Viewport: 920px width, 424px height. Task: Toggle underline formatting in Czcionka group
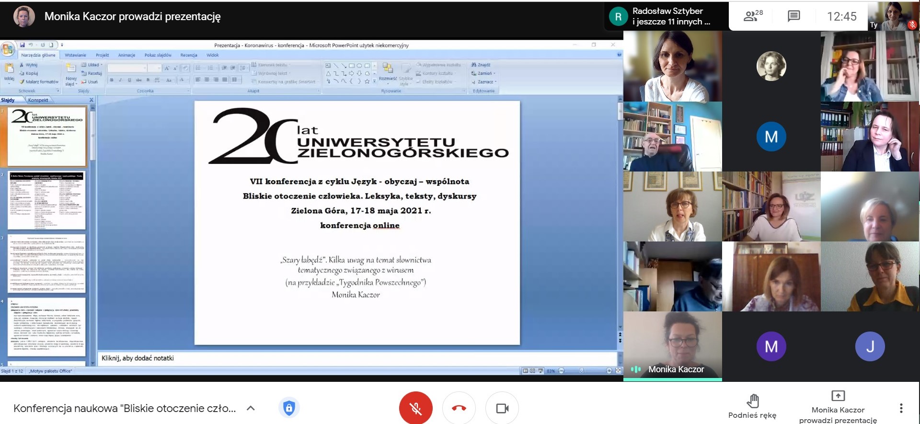coord(129,80)
